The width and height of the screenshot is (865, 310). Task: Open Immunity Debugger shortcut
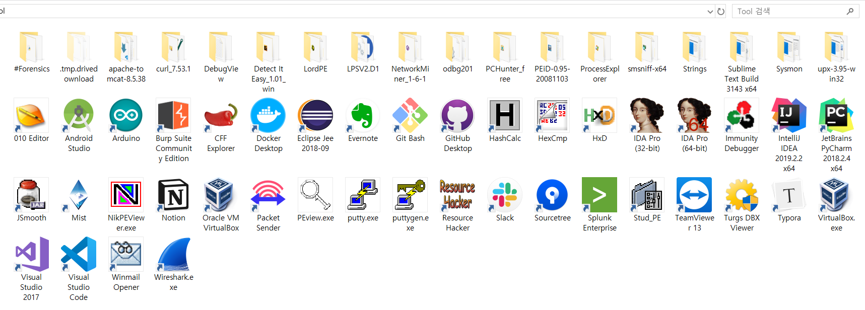[x=742, y=115]
